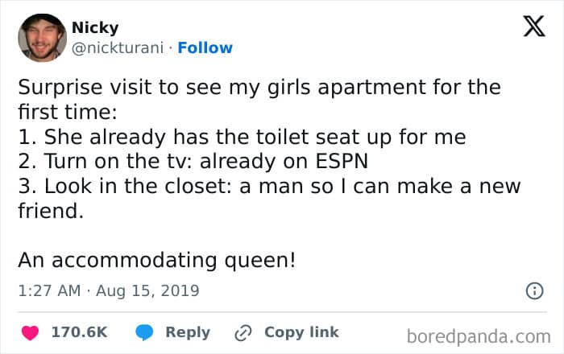Screen dimensions: 564x354
Task: Click the Aug 15, 2019 date
Action: coord(147,290)
